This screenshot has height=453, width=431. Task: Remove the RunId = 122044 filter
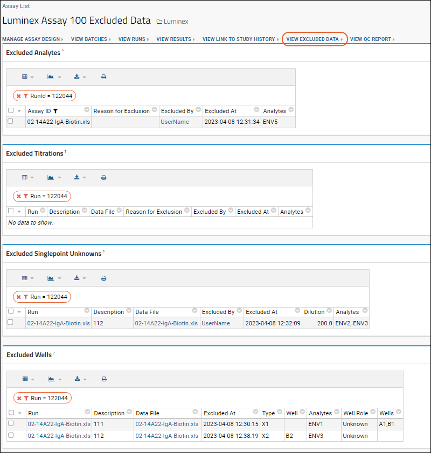pos(18,96)
